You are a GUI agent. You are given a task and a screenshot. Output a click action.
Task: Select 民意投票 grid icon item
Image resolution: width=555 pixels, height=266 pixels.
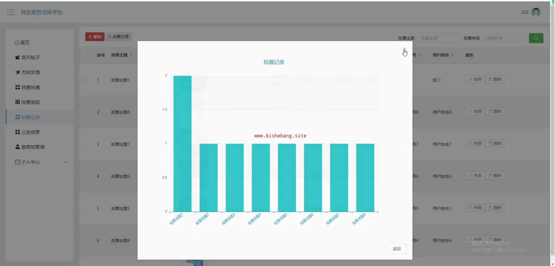[x=28, y=87]
